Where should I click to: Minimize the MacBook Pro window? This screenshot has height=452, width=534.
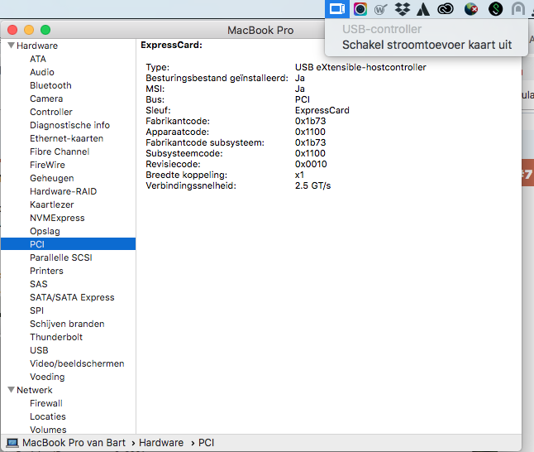pyautogui.click(x=29, y=30)
